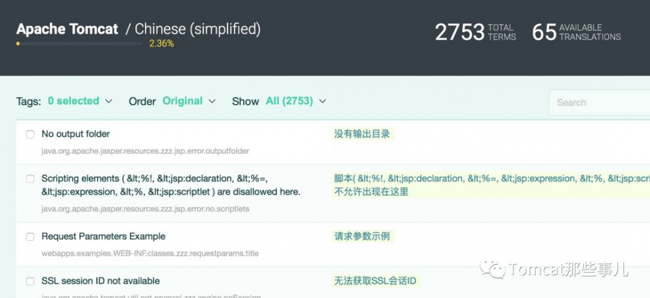This screenshot has height=298, width=650.
Task: Open the Show All (2753) dropdown
Action: [x=296, y=101]
